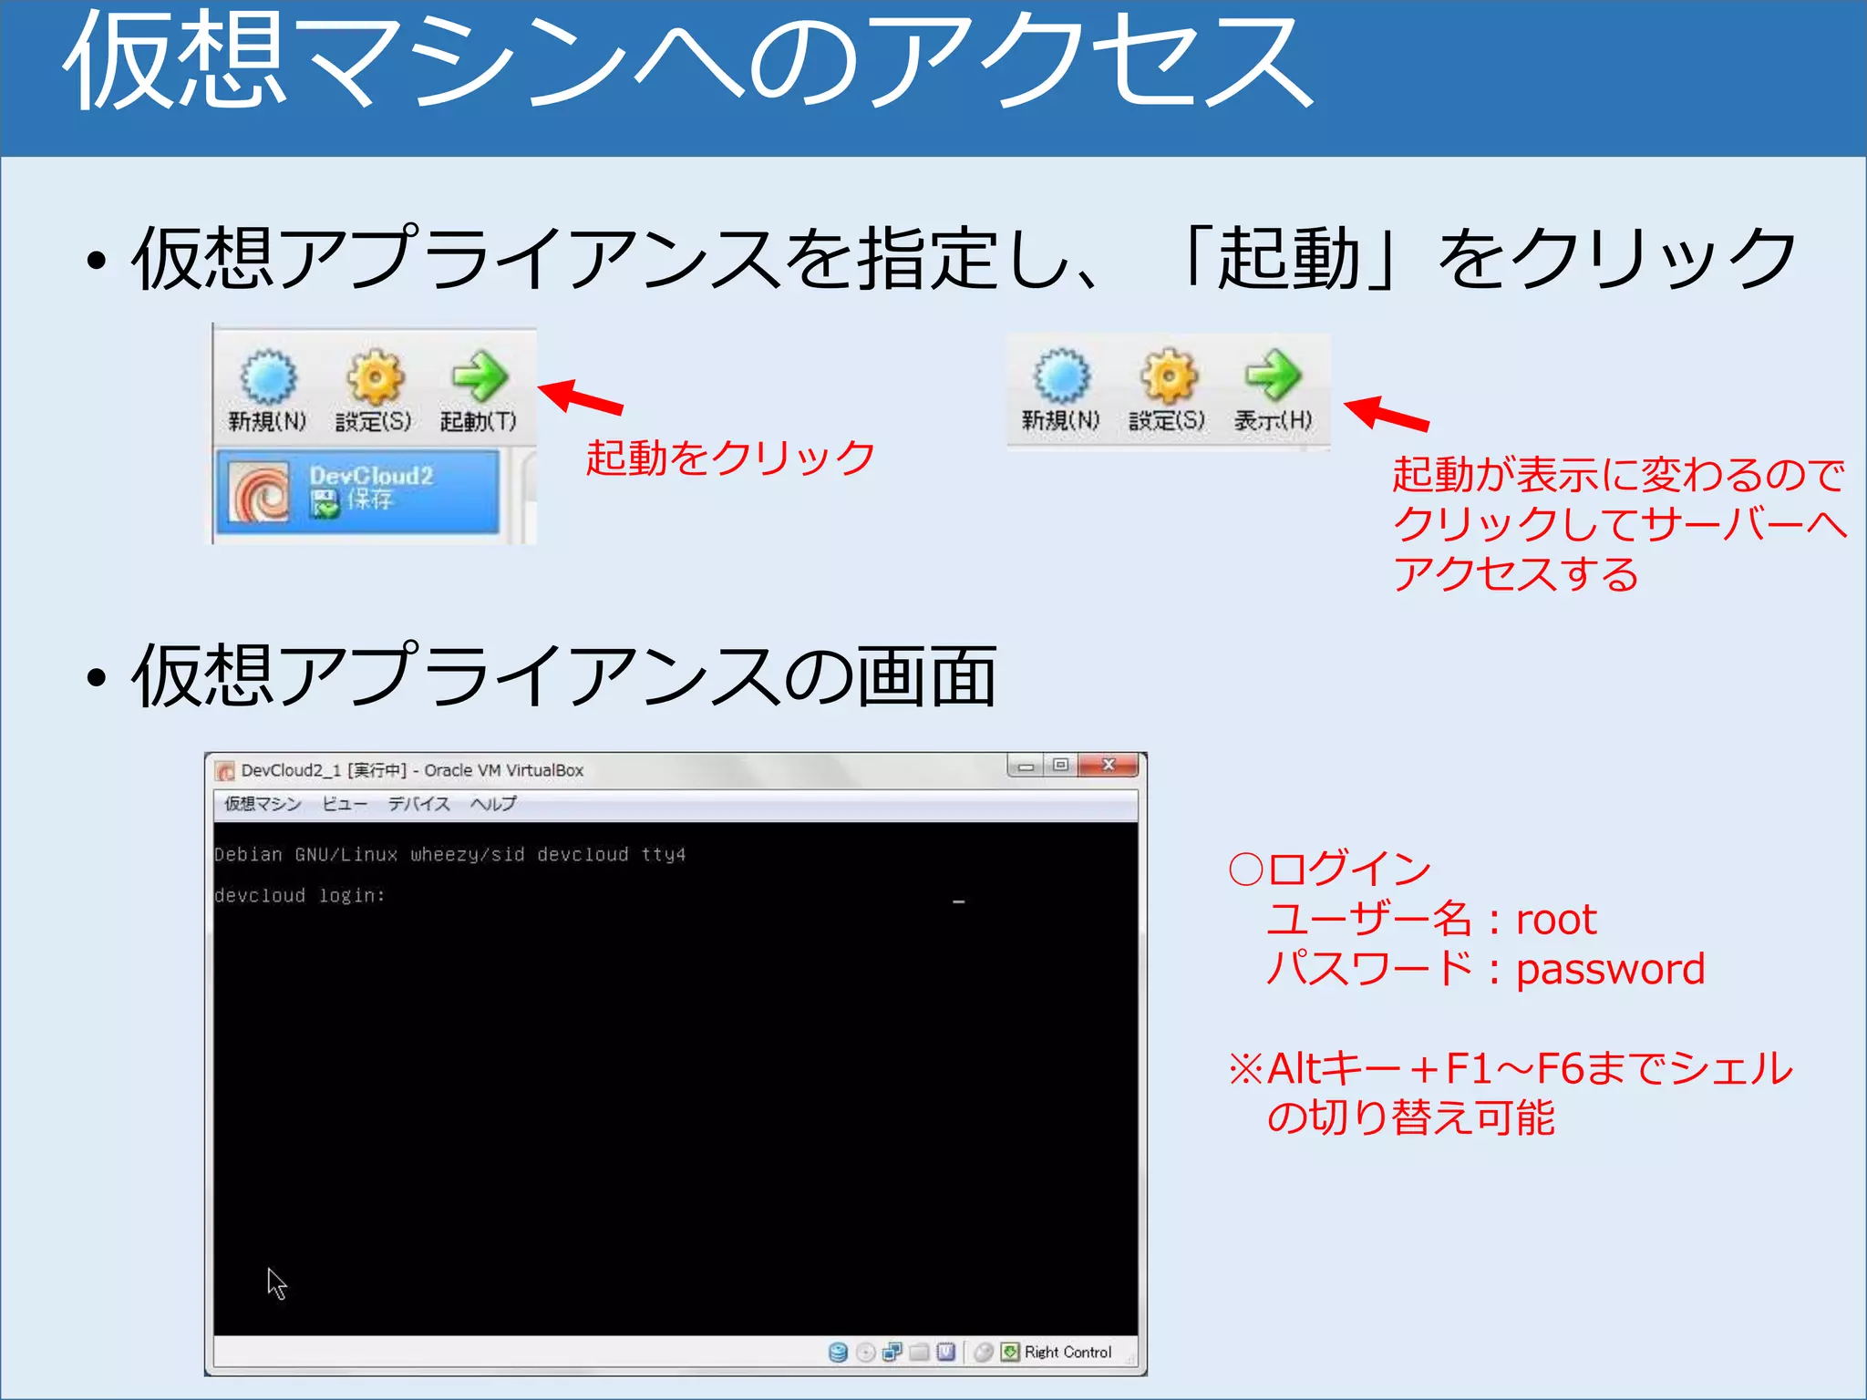The width and height of the screenshot is (1867, 1400).
Task: Click the DevCloud2_1 [実行中] window title
Action: click(x=412, y=770)
